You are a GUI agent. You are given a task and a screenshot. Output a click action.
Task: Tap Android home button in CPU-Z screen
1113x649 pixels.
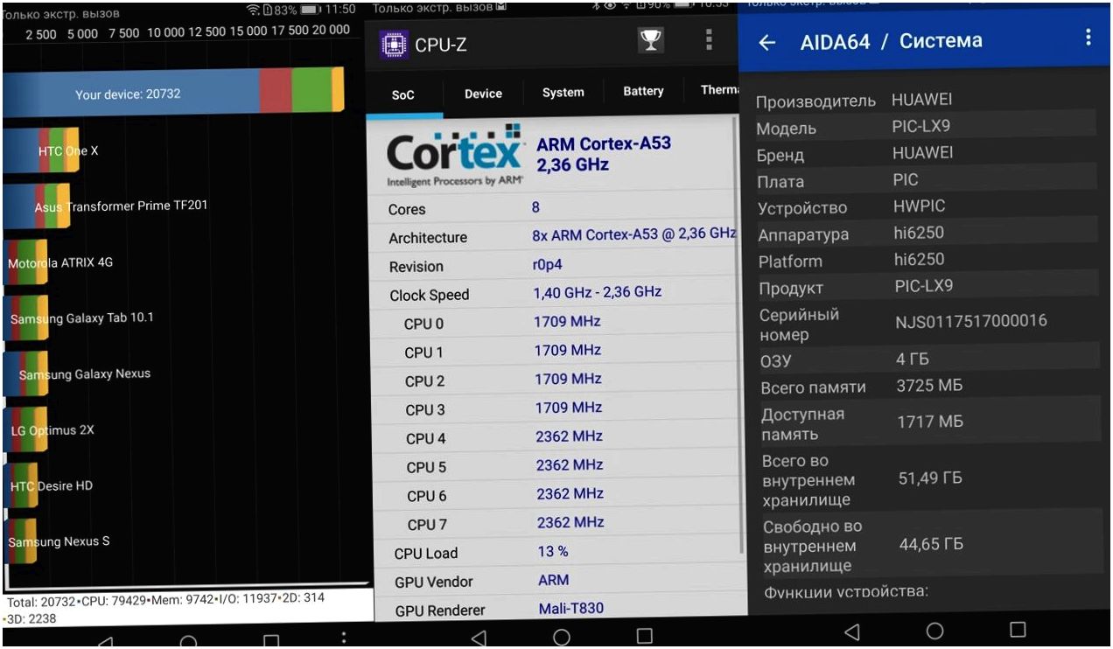(562, 637)
